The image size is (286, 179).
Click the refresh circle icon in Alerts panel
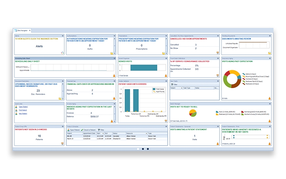coord(62,53)
